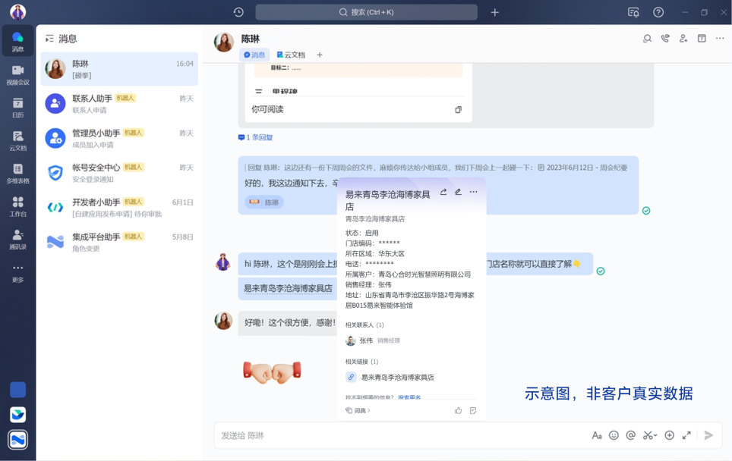Add member to chat icon

tap(683, 39)
